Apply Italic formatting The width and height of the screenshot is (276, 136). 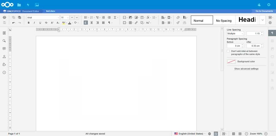point(34,23)
